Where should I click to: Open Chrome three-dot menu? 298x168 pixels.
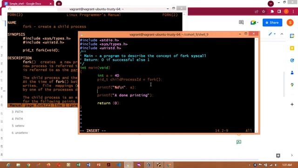[x=293, y=12]
